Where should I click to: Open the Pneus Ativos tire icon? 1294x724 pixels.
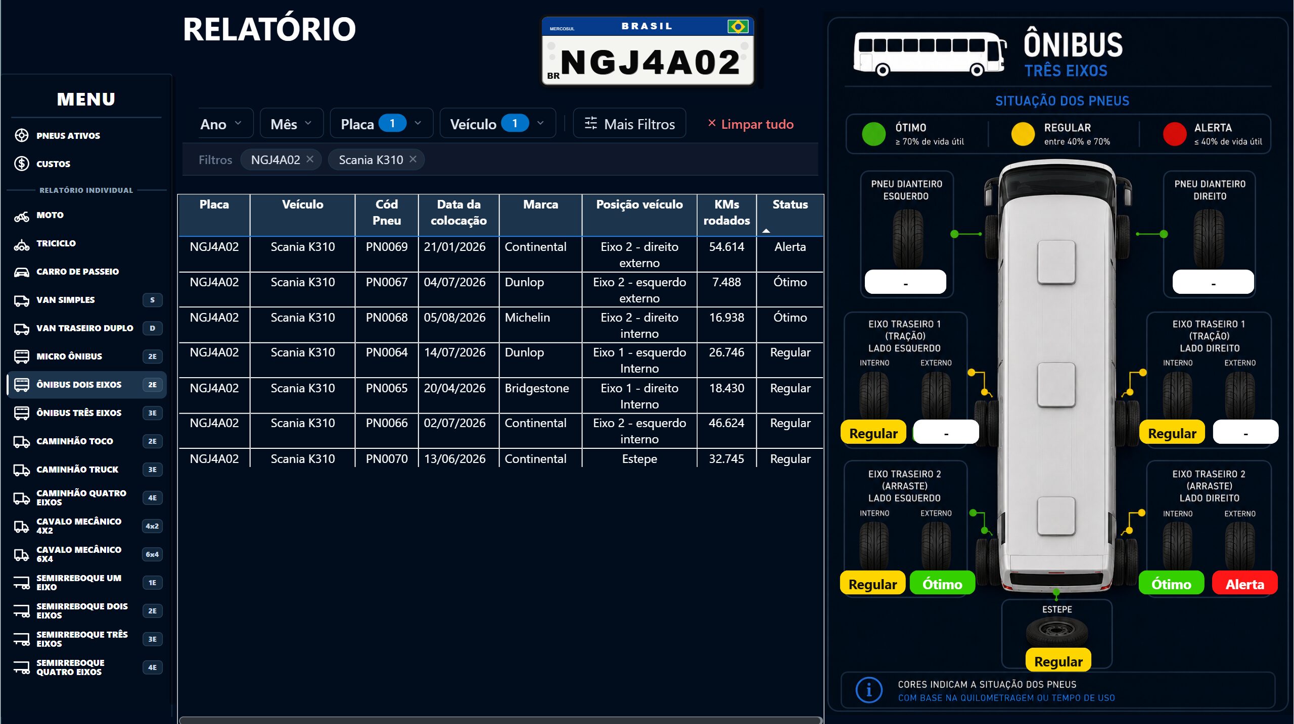point(22,135)
